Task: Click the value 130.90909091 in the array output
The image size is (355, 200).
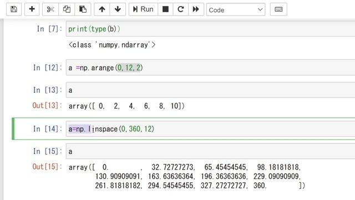Action: [118, 177]
